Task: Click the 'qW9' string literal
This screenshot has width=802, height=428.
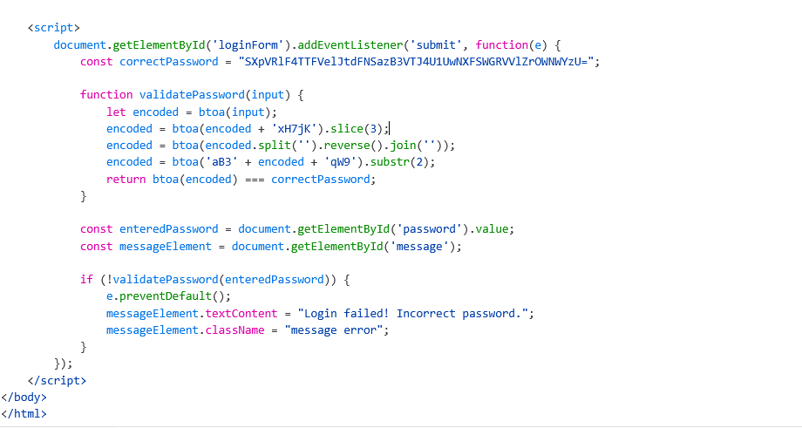Action: pyautogui.click(x=341, y=163)
